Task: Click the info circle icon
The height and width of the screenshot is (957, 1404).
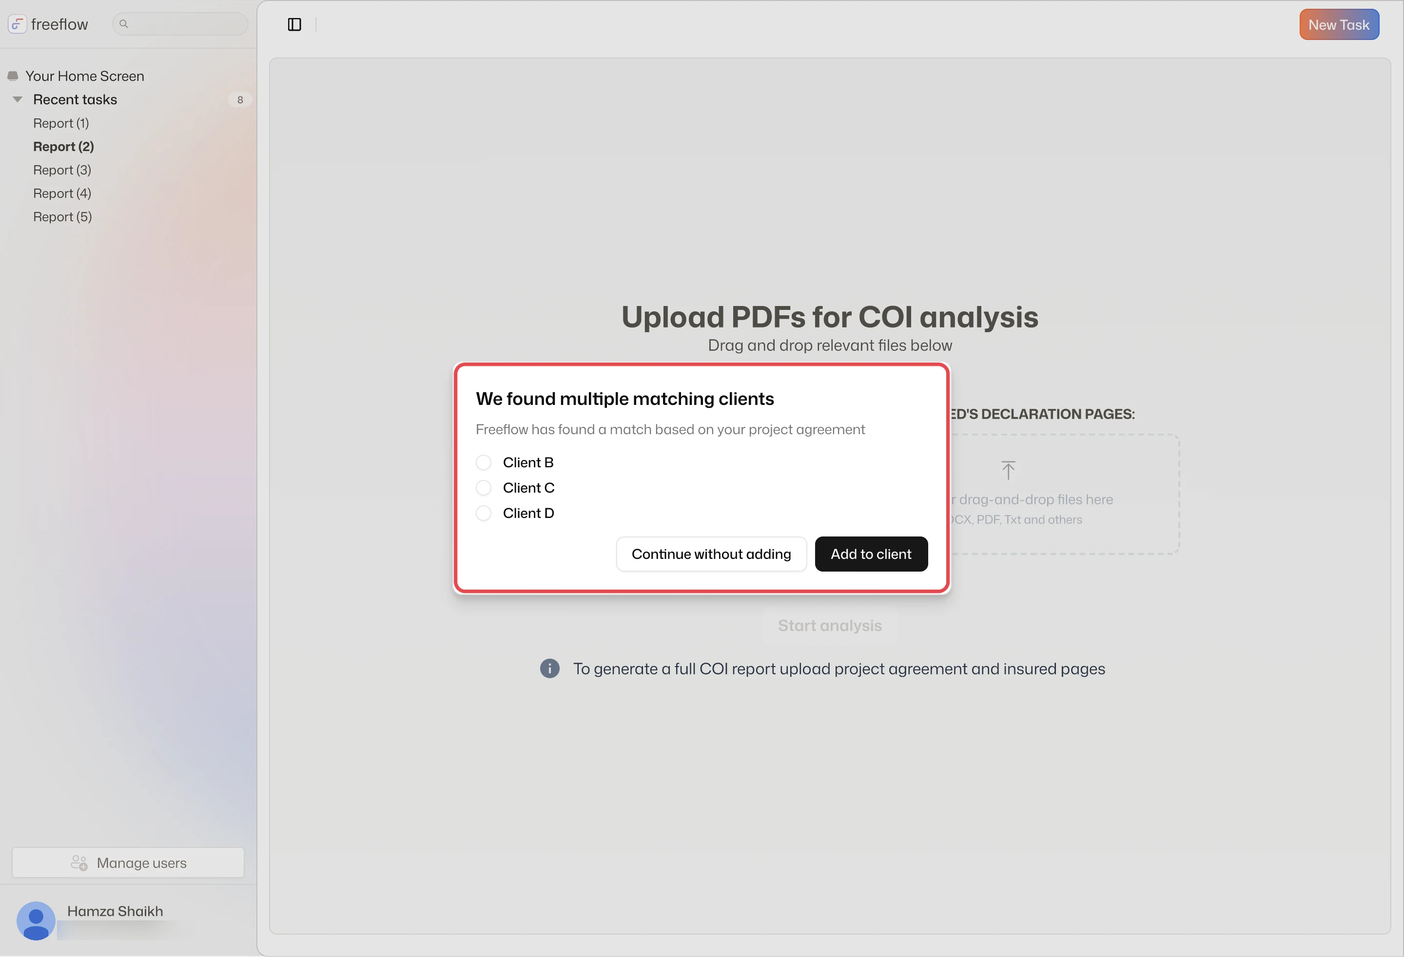Action: coord(549,669)
